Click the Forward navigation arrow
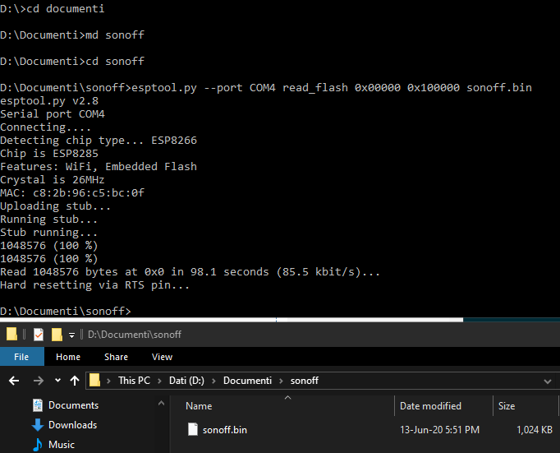The height and width of the screenshot is (453, 560). point(39,381)
